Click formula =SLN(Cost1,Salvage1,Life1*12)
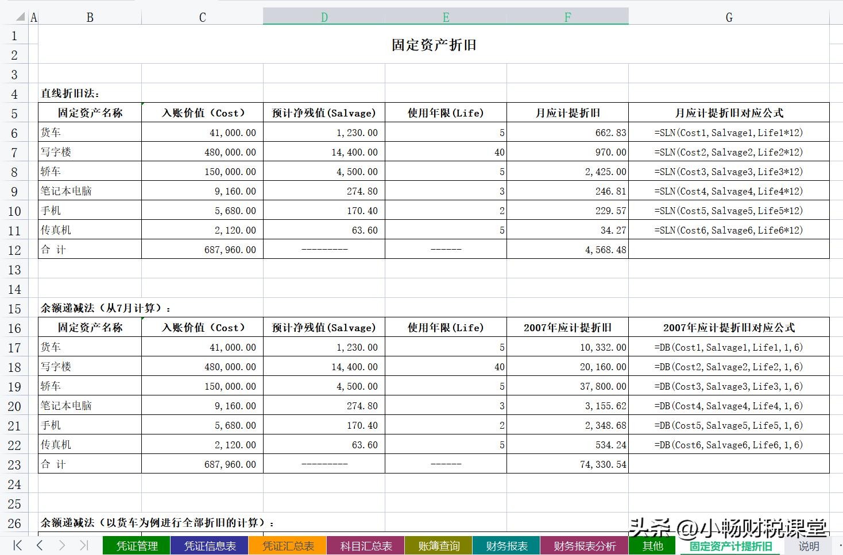 (x=729, y=133)
